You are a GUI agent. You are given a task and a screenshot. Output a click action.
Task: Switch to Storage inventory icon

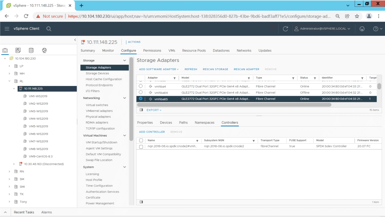[x=31, y=50]
